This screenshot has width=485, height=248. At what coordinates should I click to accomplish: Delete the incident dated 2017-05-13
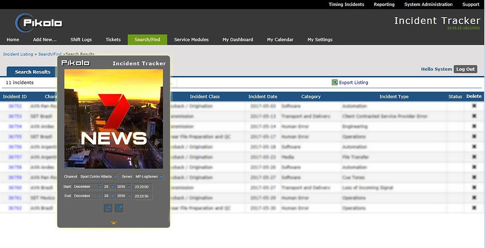click(x=474, y=116)
